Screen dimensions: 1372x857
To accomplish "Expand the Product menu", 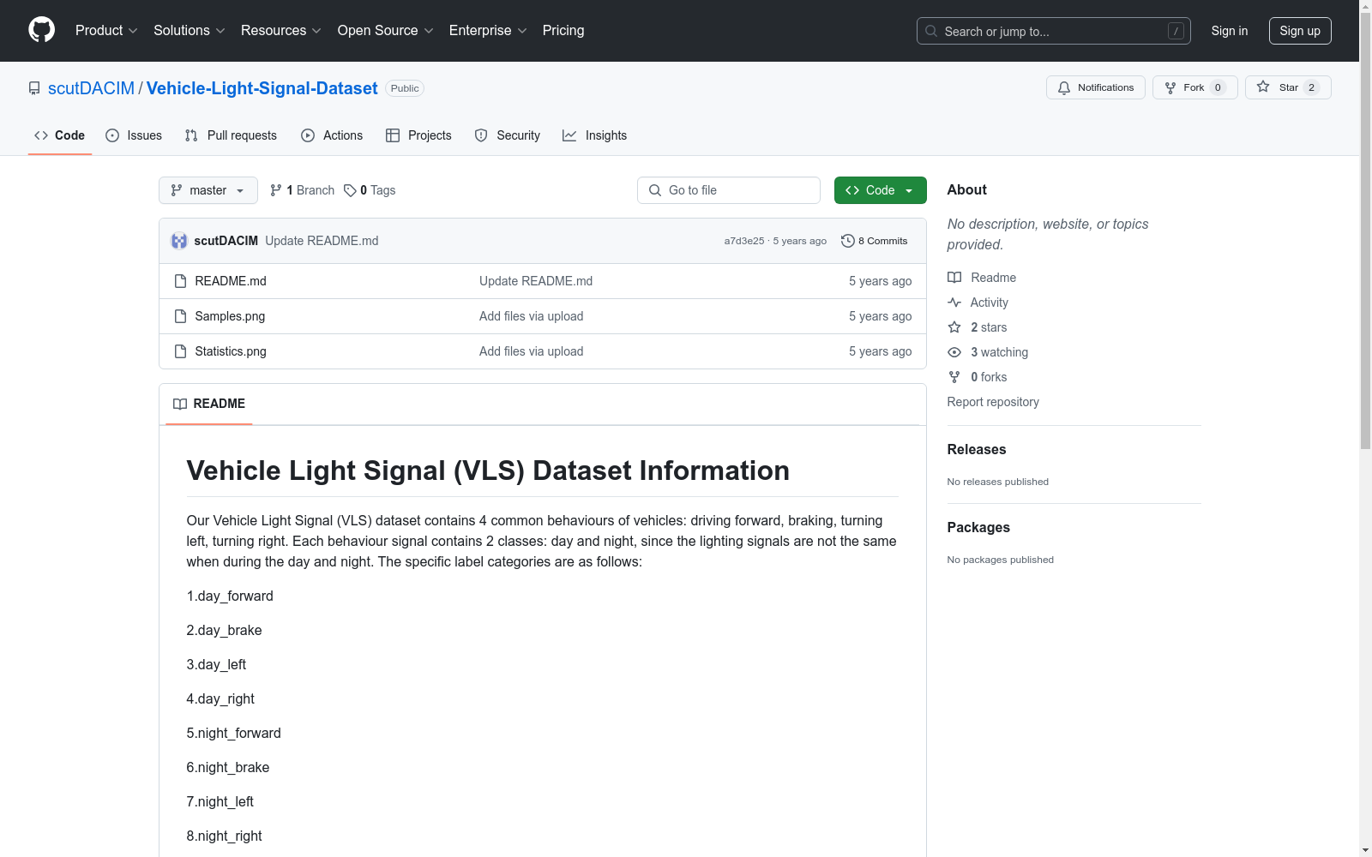I will click(106, 31).
